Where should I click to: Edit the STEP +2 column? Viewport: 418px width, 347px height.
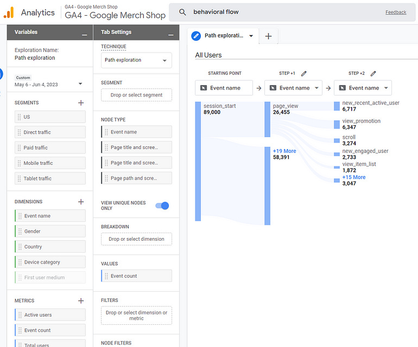tap(373, 74)
